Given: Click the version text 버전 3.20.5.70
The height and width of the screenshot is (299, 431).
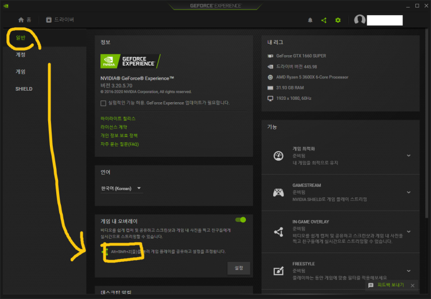Looking at the screenshot, I should click(x=116, y=85).
